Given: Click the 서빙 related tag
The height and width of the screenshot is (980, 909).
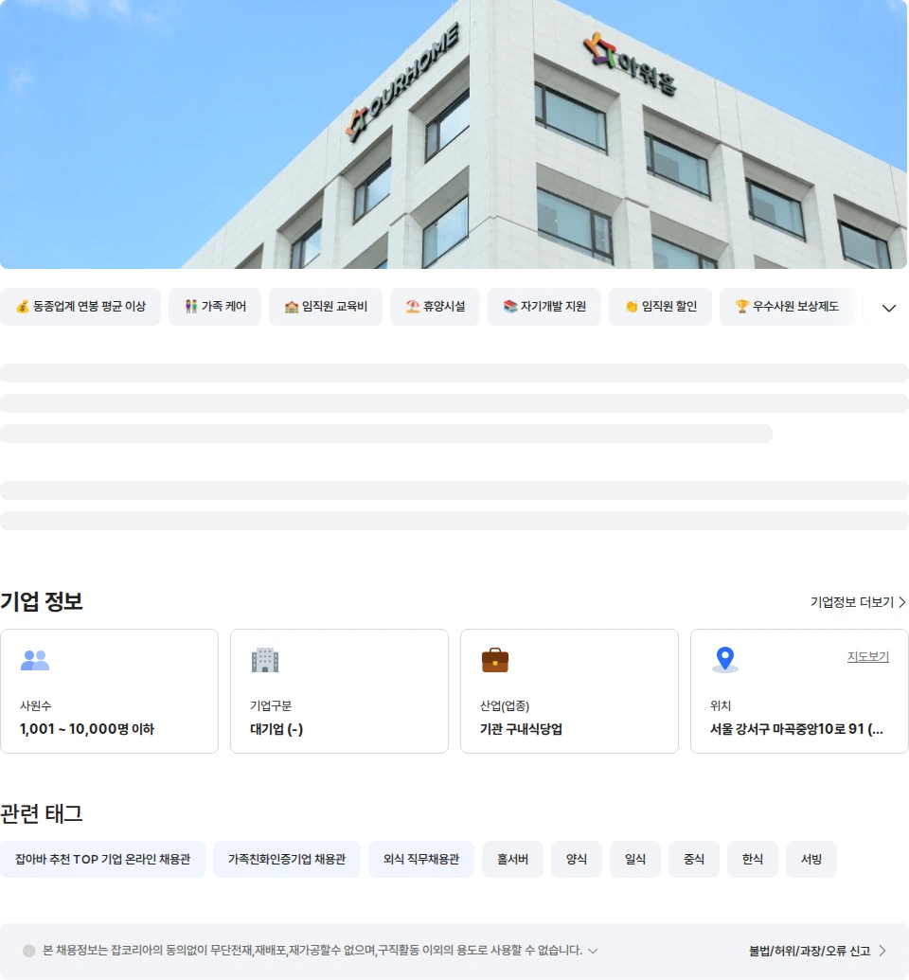Looking at the screenshot, I should (x=811, y=860).
